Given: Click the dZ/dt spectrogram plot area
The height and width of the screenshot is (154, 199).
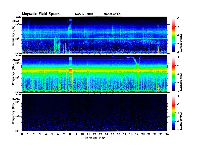Looking at the screenshot, I should 94,113.
